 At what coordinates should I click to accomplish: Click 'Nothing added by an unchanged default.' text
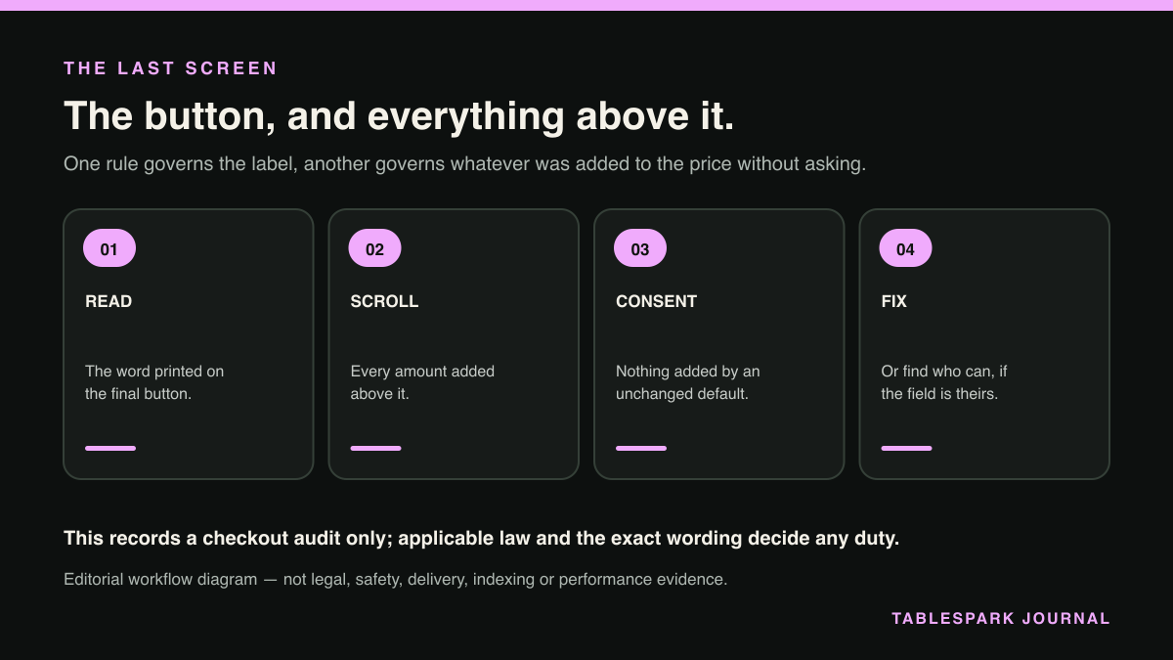(688, 382)
